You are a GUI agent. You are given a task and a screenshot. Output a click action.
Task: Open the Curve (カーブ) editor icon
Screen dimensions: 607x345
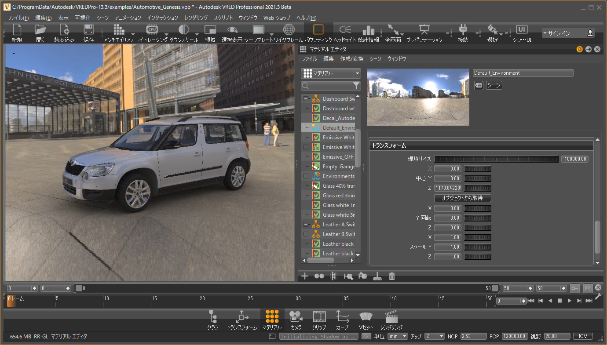click(x=342, y=316)
